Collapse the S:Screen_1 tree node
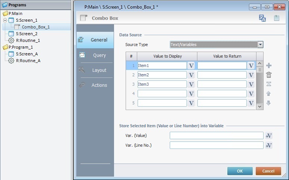 pos(5,20)
